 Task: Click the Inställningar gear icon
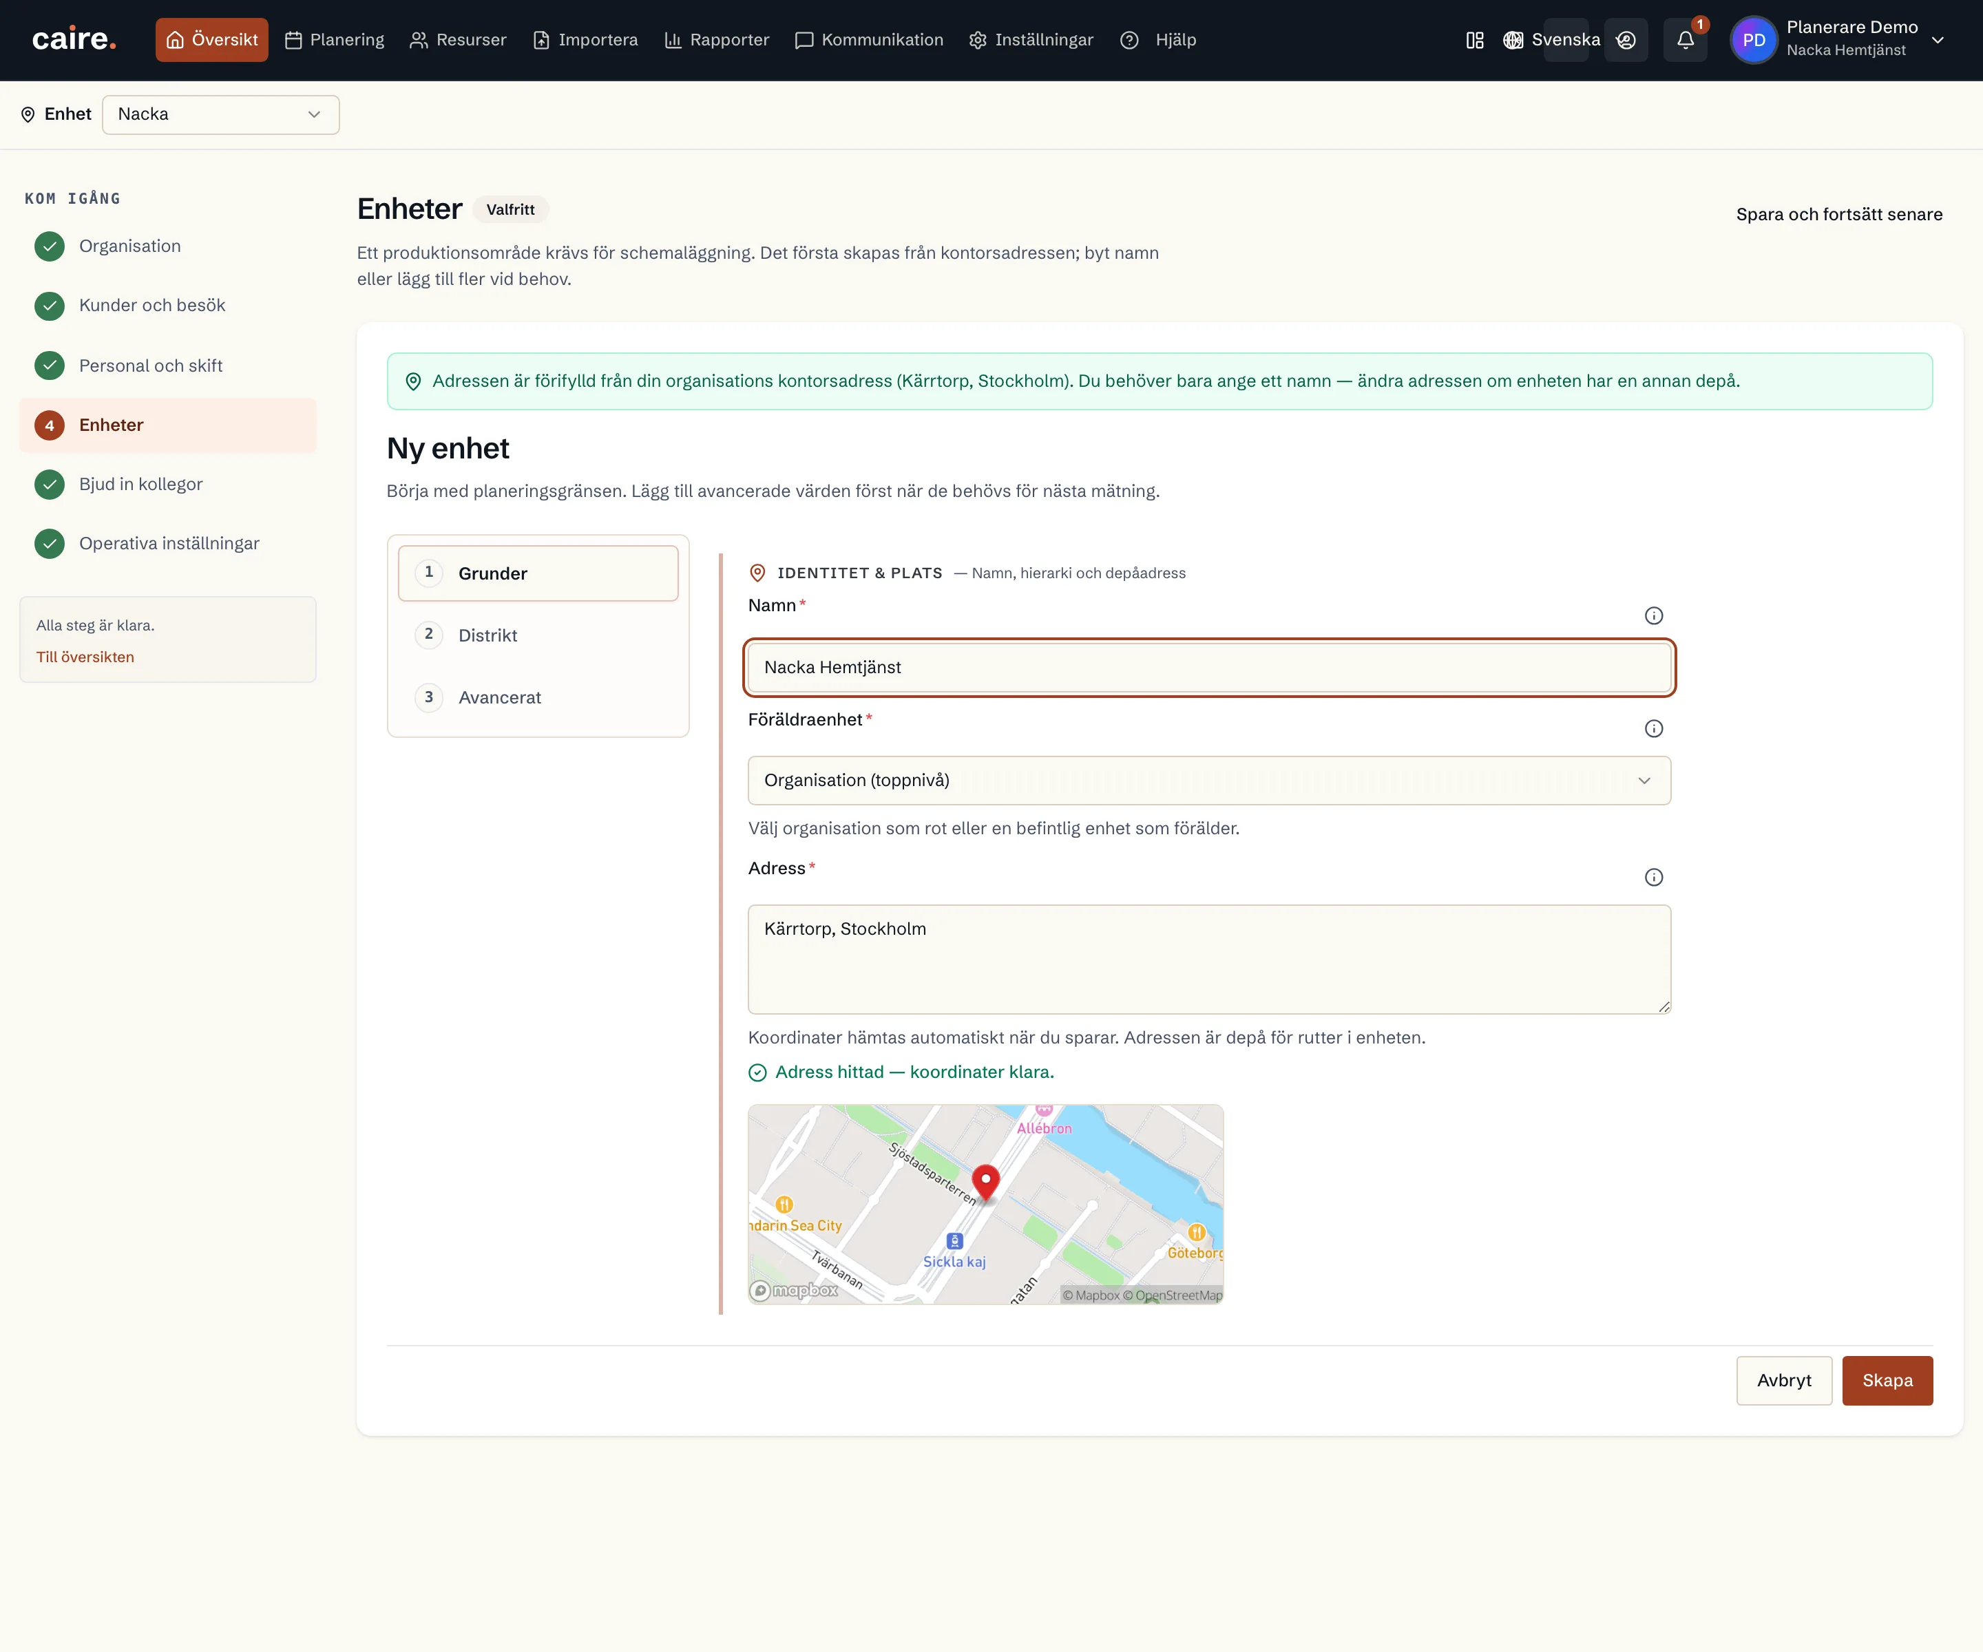tap(977, 40)
